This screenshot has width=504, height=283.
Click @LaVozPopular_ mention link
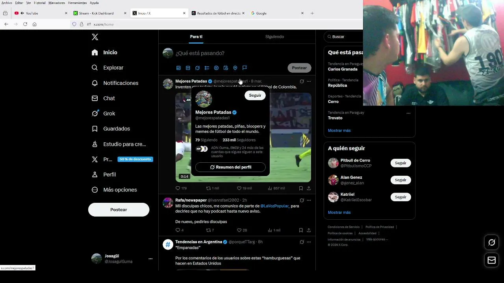(x=275, y=206)
